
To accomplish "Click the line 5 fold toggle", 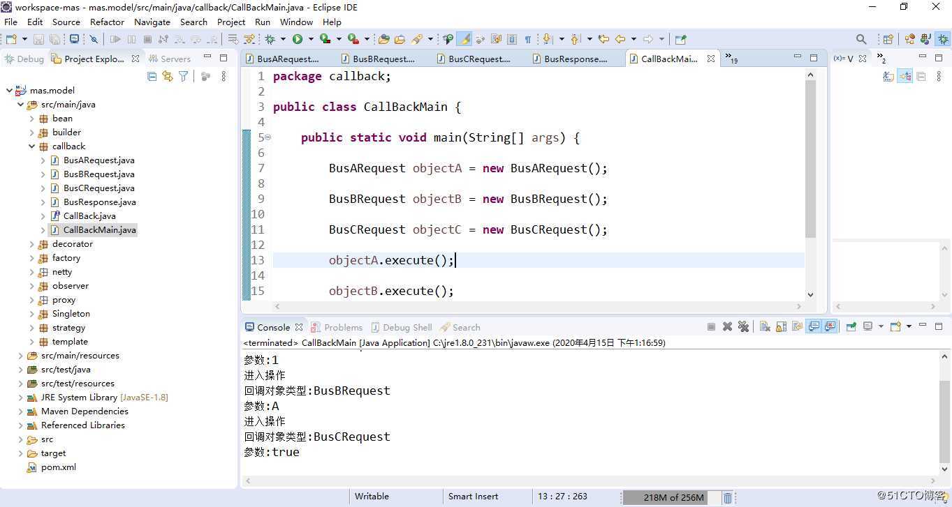I will tap(268, 137).
